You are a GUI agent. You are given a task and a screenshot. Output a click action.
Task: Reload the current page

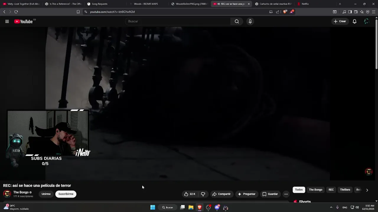[x=16, y=12]
